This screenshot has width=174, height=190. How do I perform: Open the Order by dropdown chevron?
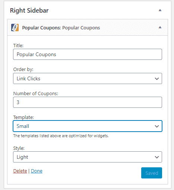(157, 78)
